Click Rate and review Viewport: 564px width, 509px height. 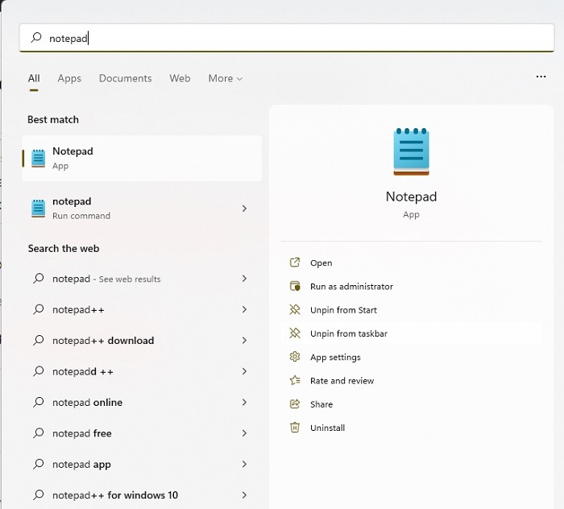(x=342, y=381)
